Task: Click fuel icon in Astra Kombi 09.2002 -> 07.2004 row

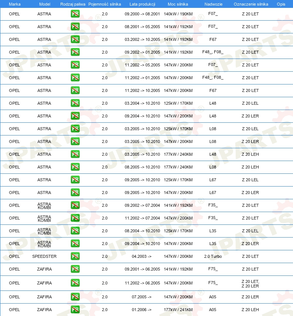Action: pos(75,205)
